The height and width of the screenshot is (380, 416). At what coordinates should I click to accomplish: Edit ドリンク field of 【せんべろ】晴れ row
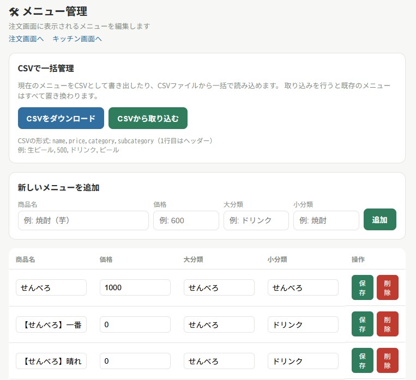303,361
